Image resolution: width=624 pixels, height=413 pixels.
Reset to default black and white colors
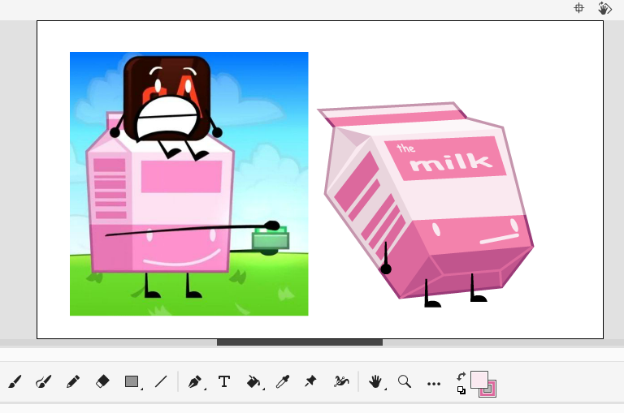click(x=461, y=390)
